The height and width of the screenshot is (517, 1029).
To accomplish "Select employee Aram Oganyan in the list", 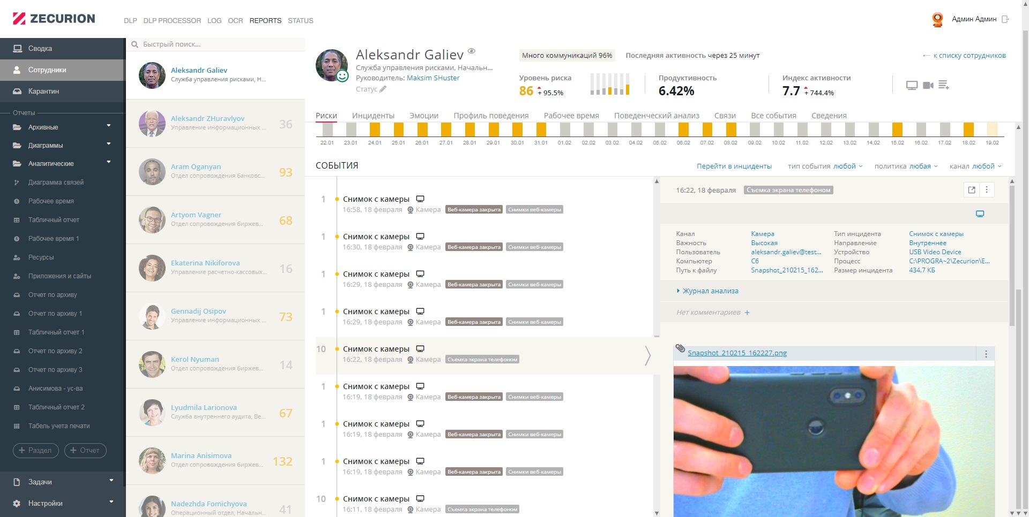I will 215,172.
